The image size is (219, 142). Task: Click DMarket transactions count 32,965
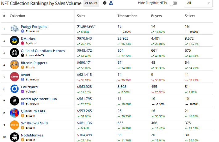tap(123, 38)
